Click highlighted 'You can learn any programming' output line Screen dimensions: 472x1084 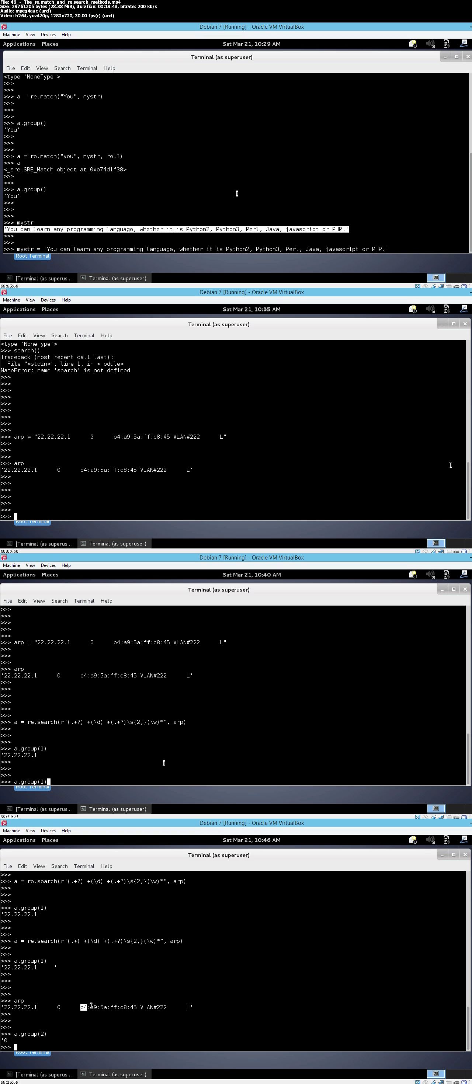176,229
